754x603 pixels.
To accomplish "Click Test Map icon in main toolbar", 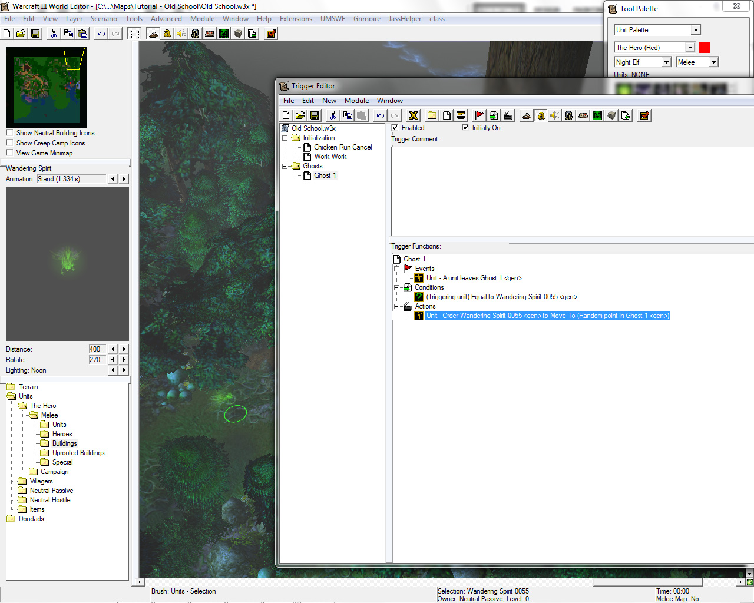I will point(271,34).
